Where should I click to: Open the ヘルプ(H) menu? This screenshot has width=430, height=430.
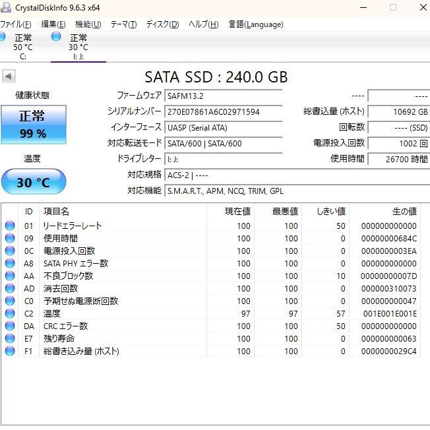[x=204, y=24]
